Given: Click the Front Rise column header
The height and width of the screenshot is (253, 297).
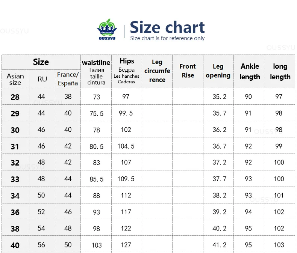Looking at the screenshot, I should tap(188, 71).
